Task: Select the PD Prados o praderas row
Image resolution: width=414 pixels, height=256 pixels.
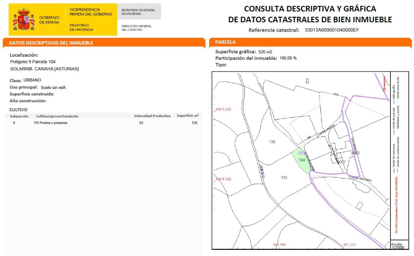Action: (103, 123)
